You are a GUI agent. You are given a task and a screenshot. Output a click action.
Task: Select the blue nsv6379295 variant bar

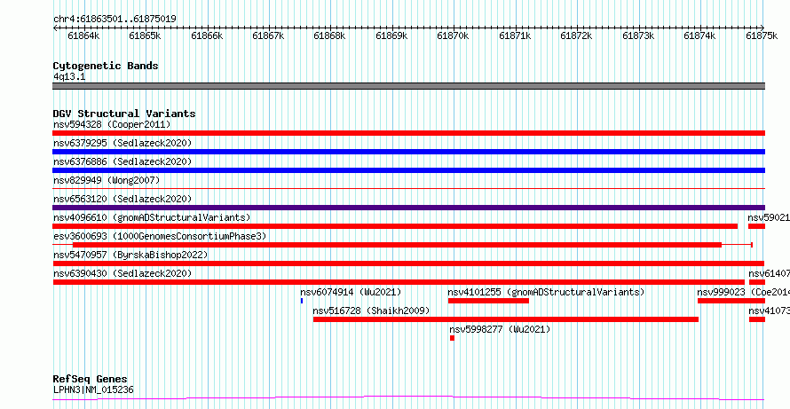(x=409, y=152)
